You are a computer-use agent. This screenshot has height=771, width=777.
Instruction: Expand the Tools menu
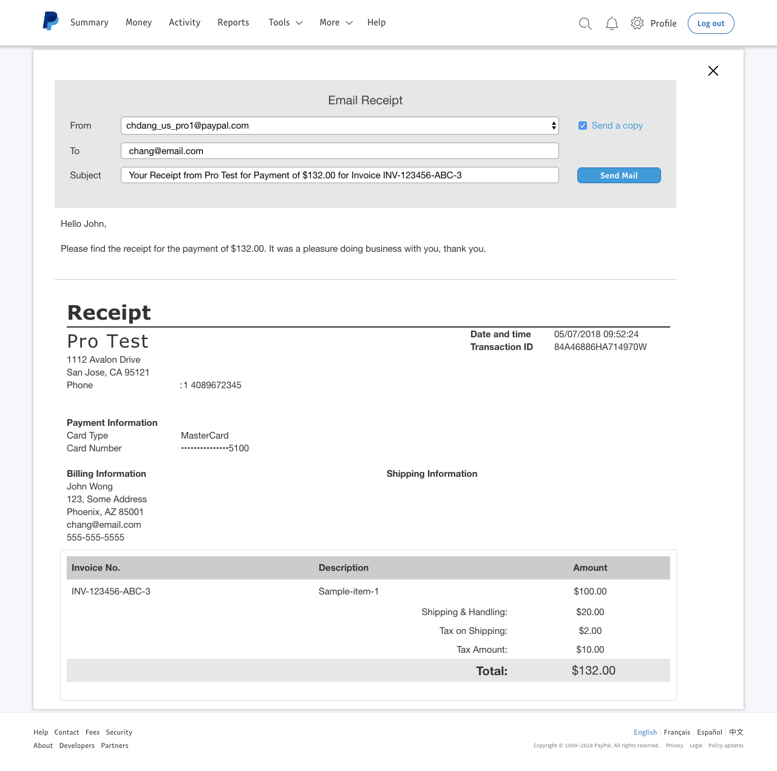[x=285, y=22]
